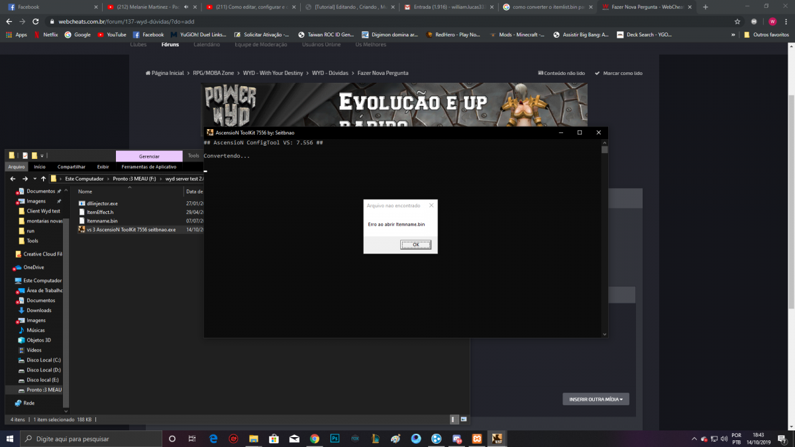The height and width of the screenshot is (447, 795).
Task: Open recent locations dropdown in Explorer
Action: [x=34, y=179]
